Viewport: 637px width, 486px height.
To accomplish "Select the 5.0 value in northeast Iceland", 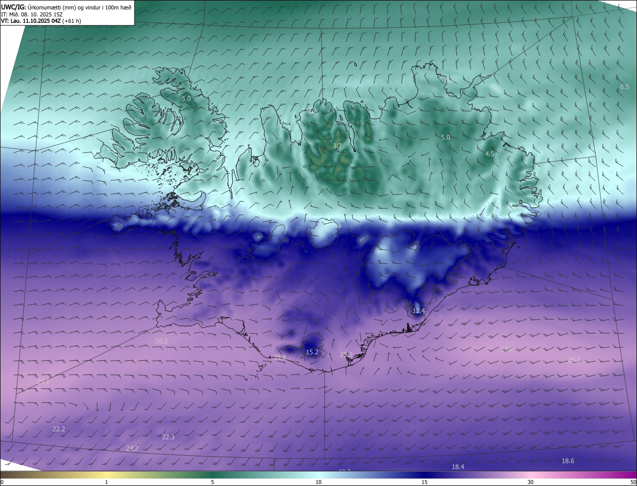I will point(445,137).
